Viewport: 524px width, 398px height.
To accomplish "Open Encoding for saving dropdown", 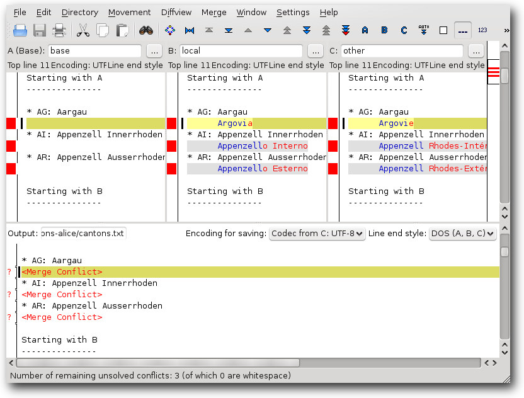I will click(x=317, y=233).
